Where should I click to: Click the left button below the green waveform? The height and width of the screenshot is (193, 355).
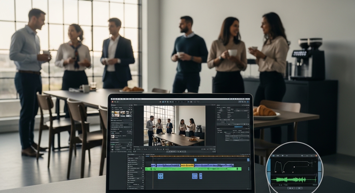coord(291,188)
